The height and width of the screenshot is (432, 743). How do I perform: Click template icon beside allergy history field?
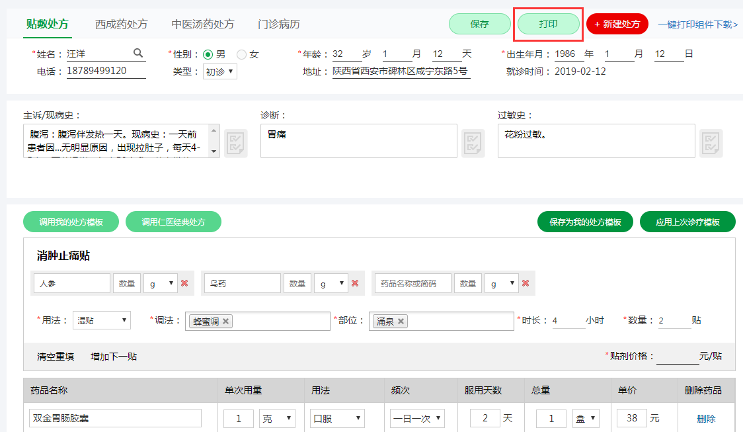[x=711, y=142]
